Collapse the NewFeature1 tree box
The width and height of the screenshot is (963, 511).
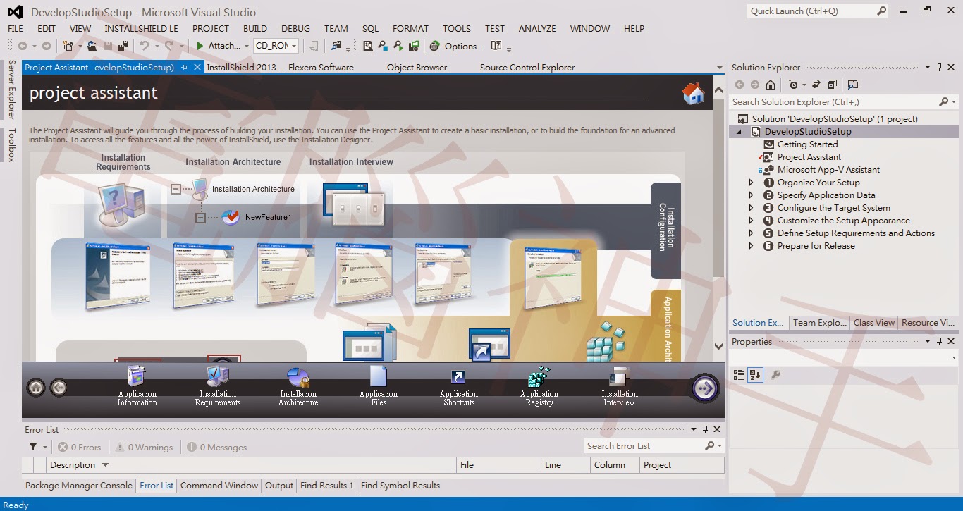200,218
